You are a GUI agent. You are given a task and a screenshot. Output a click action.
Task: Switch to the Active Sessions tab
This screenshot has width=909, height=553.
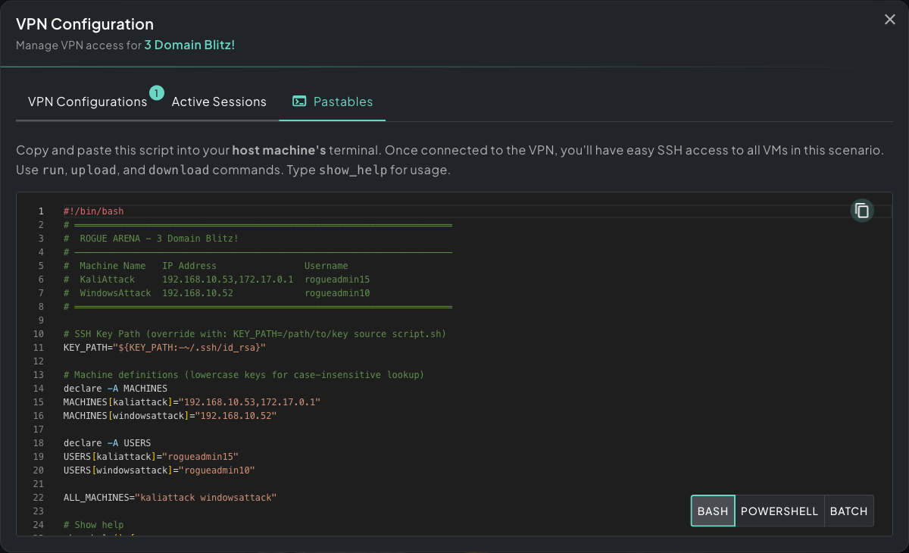point(219,102)
